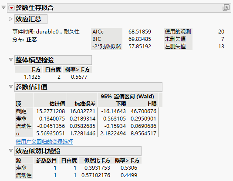Select lower limit -16.14643
The height and width of the screenshot is (181, 233).
click(x=114, y=111)
